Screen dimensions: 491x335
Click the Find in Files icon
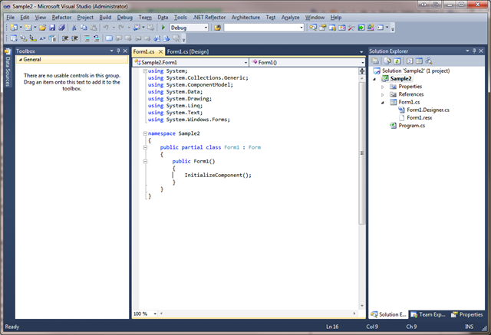[217, 28]
